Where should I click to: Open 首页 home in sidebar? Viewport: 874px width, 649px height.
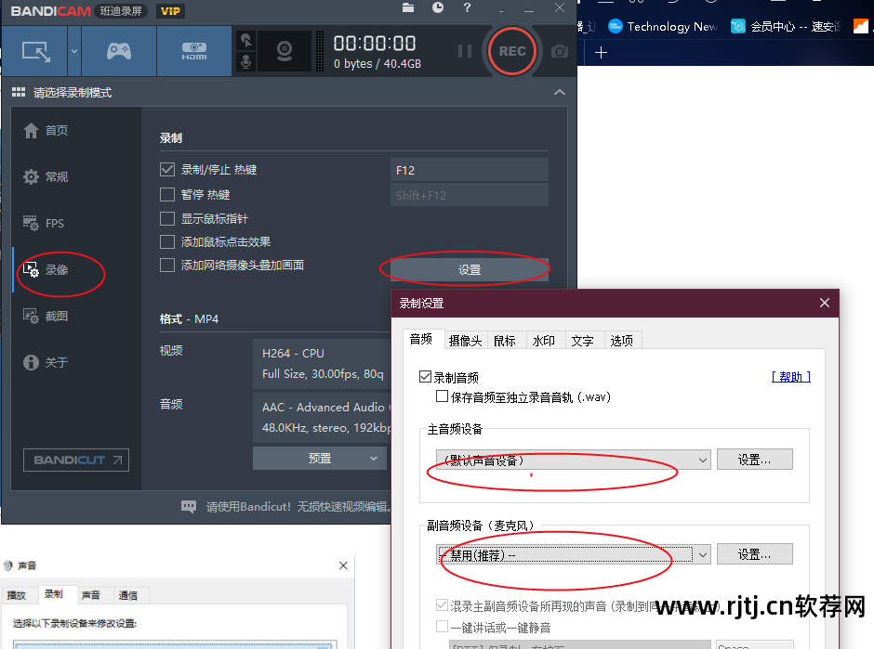click(46, 130)
